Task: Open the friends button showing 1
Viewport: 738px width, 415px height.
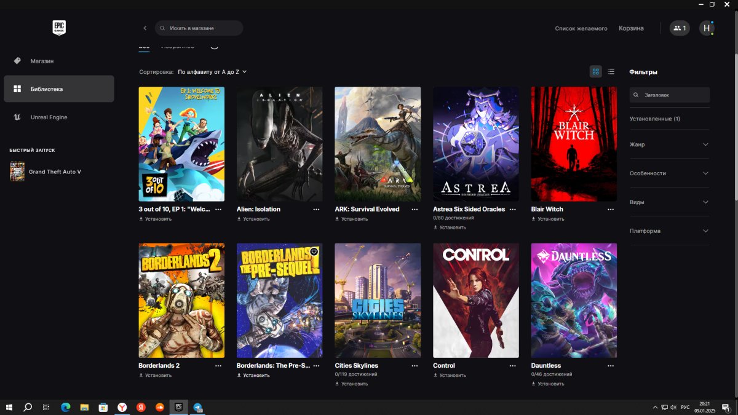Action: click(680, 28)
